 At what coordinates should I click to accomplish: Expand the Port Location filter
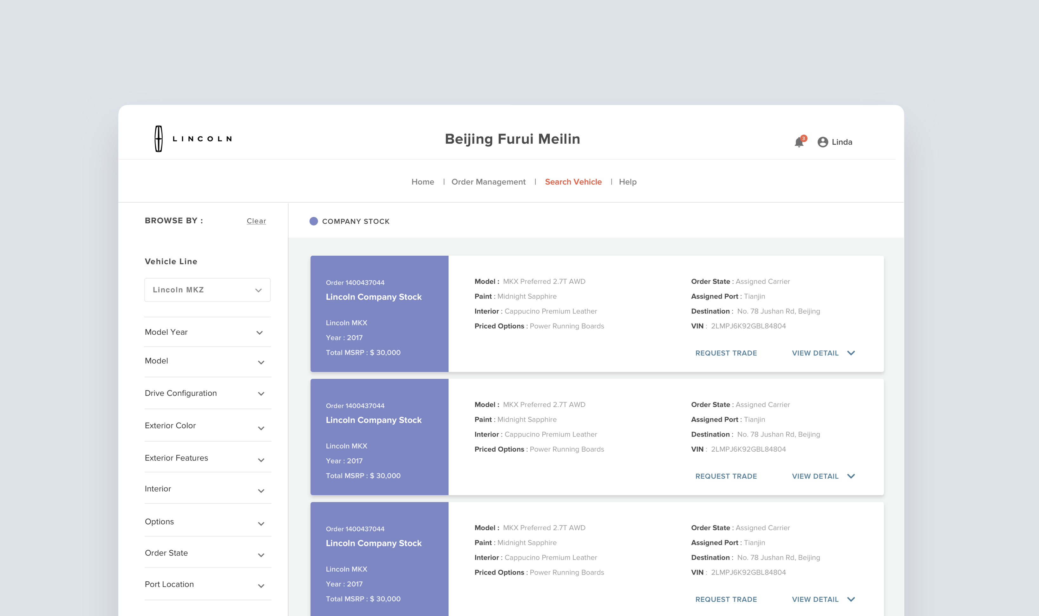pyautogui.click(x=261, y=586)
